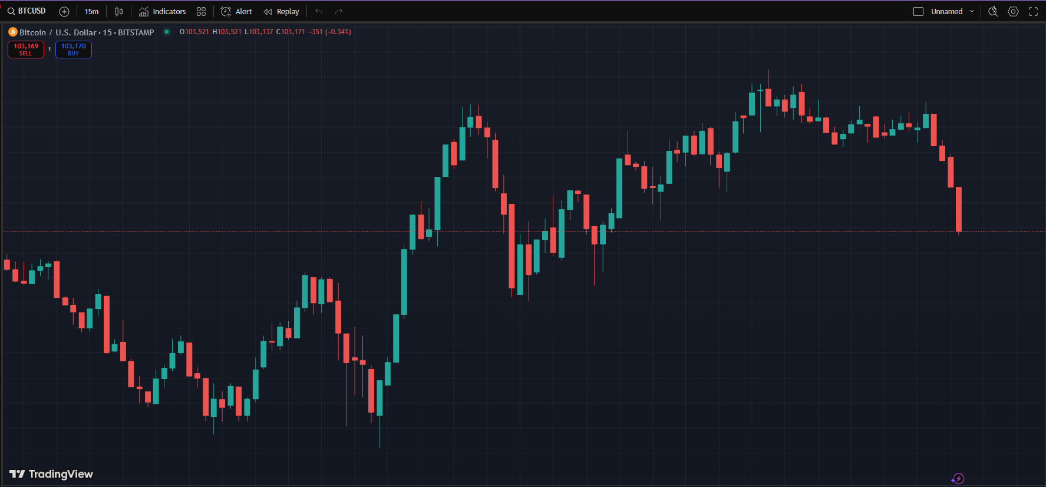Open chart settings hexagon icon
The width and height of the screenshot is (1046, 487).
tap(1013, 12)
